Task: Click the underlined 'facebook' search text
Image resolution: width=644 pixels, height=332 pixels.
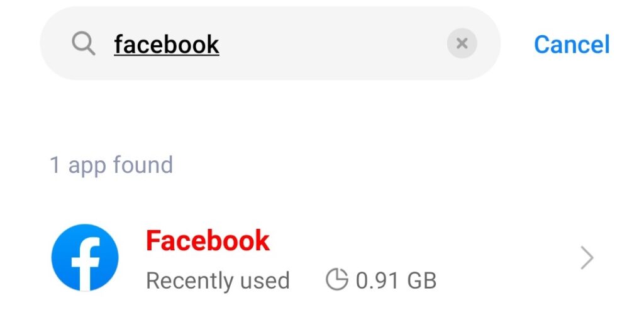Action: [x=167, y=44]
